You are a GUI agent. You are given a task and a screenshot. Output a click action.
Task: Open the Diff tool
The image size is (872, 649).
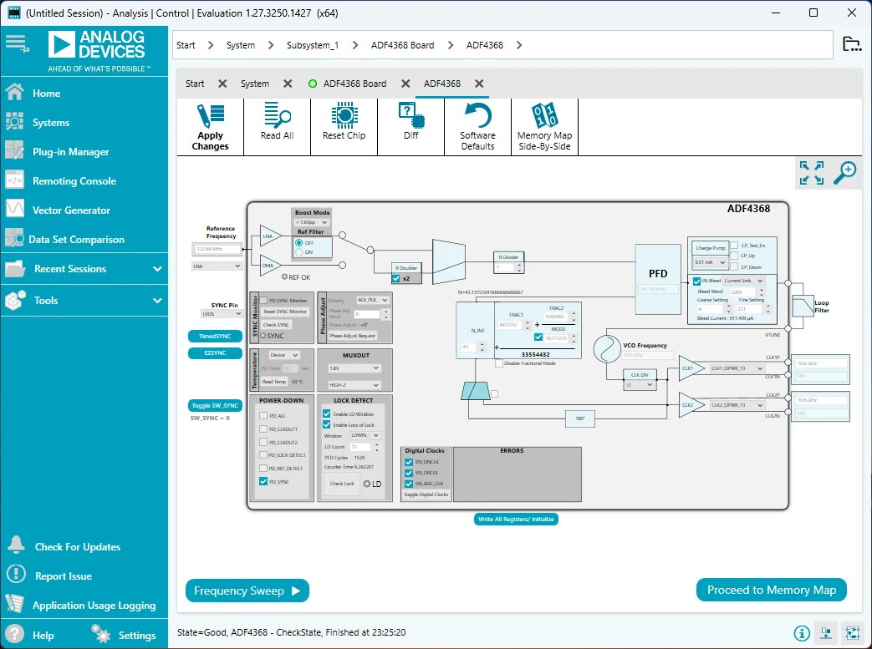click(x=411, y=115)
